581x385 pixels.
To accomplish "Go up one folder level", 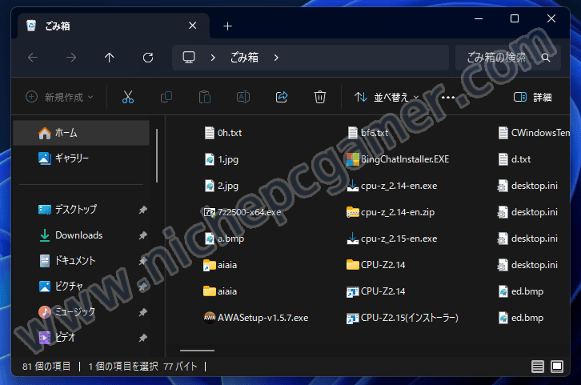I will (x=110, y=58).
